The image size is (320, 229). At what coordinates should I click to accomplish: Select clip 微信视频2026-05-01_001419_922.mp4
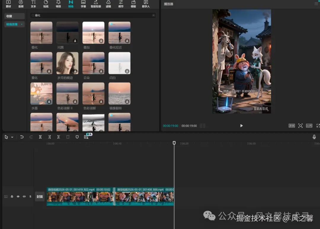(80, 197)
